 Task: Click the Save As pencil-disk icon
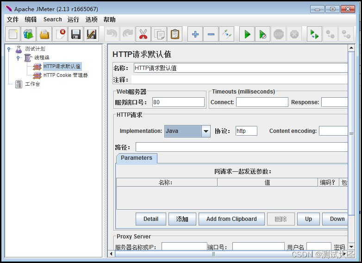(91, 34)
